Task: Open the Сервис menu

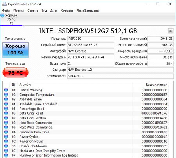Action: [32, 11]
